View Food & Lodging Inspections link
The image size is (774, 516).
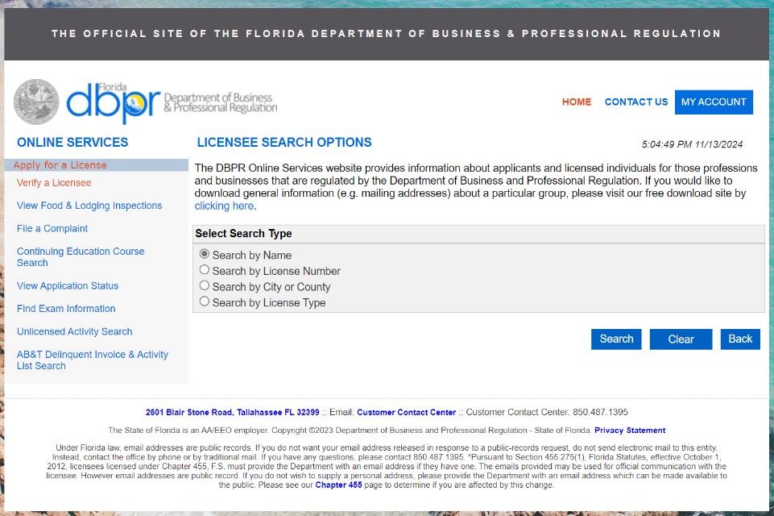89,206
